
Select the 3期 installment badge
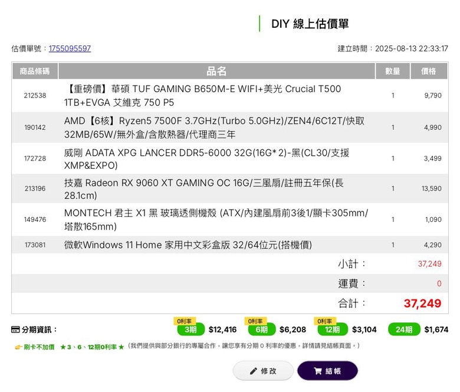pos(190,329)
